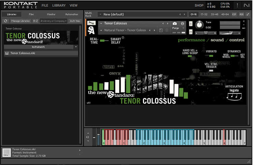Switch to the Automation tab

[x=72, y=14]
